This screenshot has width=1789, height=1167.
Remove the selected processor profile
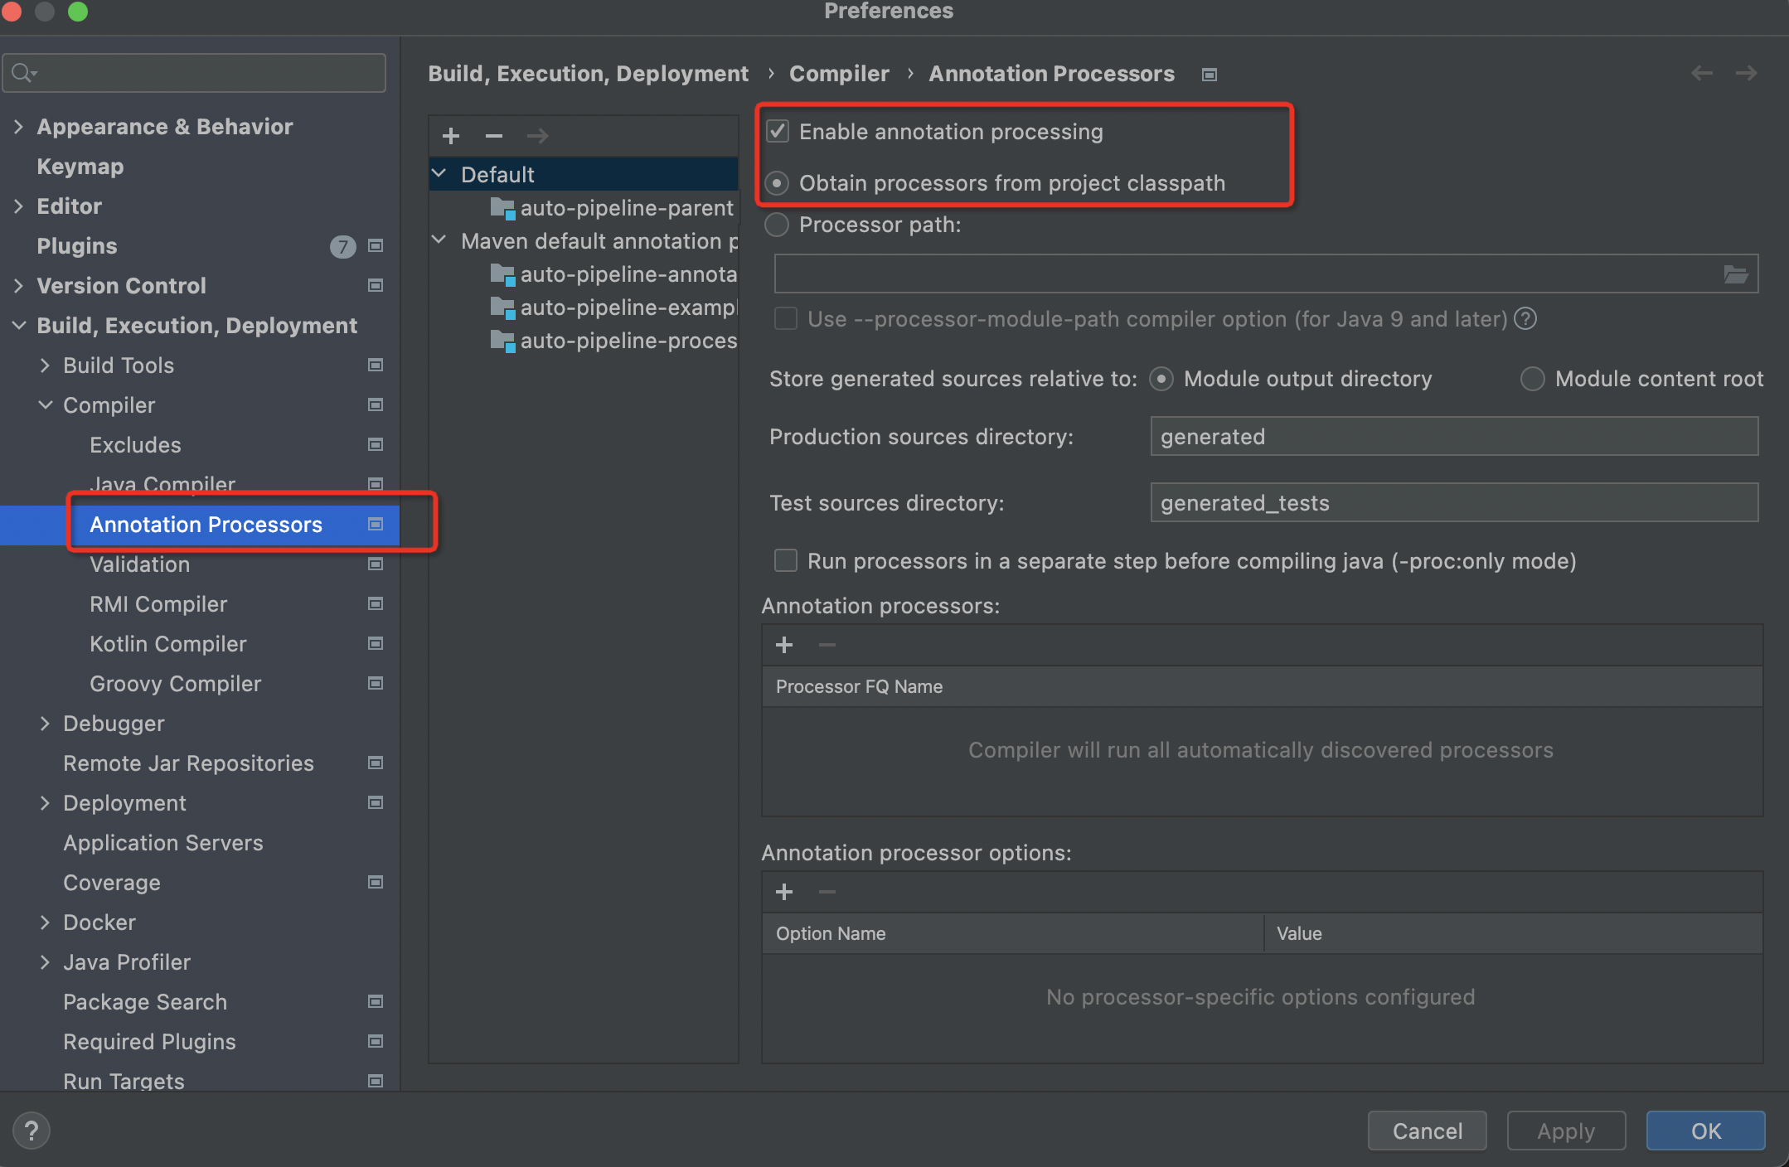coord(494,135)
